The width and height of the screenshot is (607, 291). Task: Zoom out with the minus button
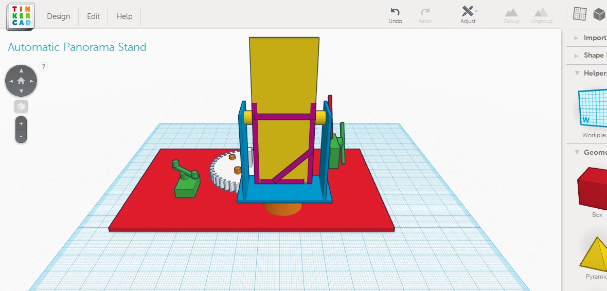[x=21, y=136]
